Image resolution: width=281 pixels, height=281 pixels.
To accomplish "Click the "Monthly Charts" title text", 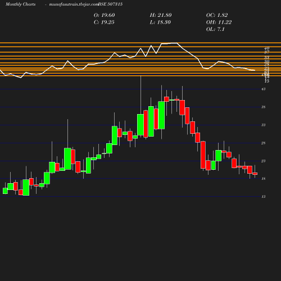I will click(21, 4).
